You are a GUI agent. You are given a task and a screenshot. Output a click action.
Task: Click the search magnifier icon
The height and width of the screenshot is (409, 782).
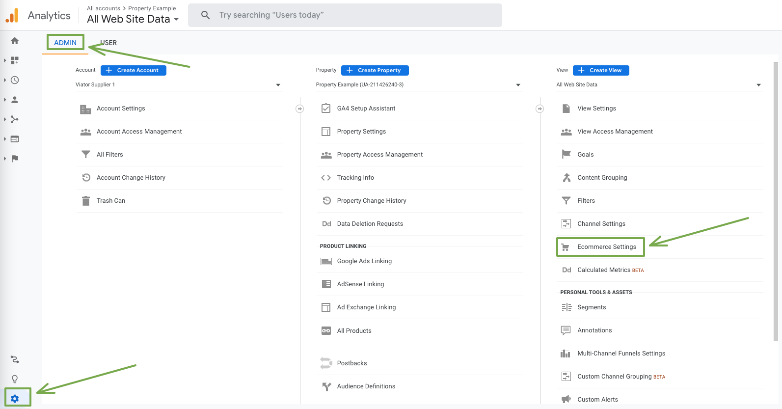(x=206, y=15)
